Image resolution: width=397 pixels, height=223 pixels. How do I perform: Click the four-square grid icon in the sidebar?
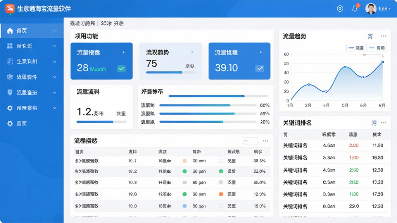point(10,46)
